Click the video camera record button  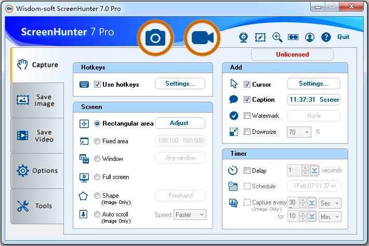pos(203,38)
